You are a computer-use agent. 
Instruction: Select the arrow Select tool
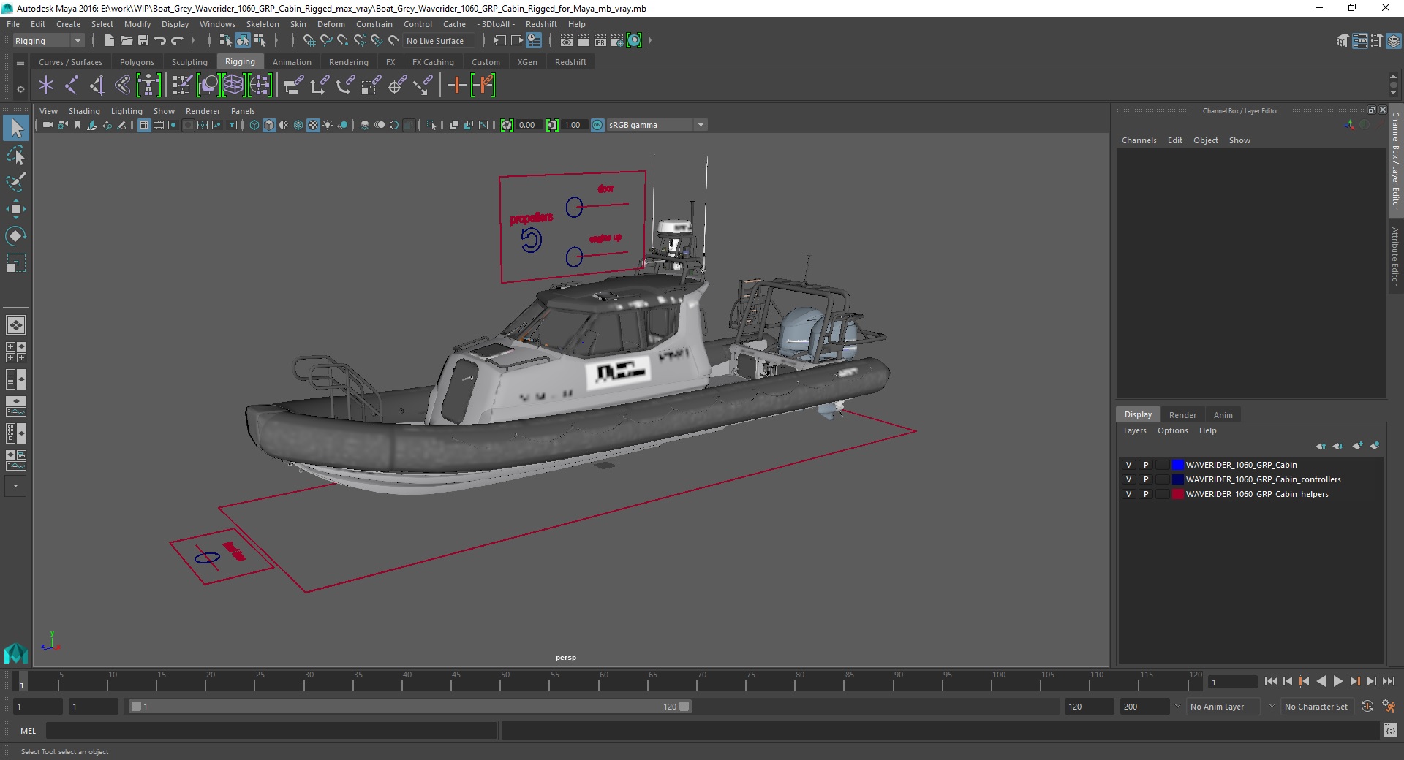pos(16,129)
